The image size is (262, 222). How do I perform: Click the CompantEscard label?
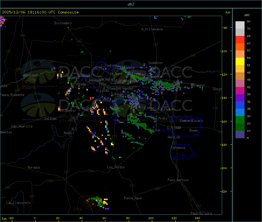click(191, 121)
